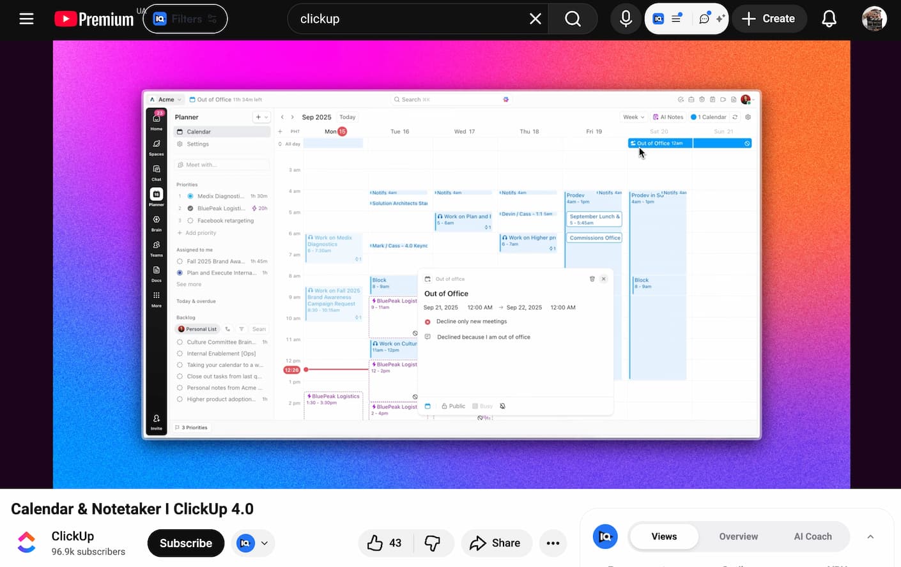
Task: Toggle Plan and Execute Internal task circle
Action: (x=180, y=273)
